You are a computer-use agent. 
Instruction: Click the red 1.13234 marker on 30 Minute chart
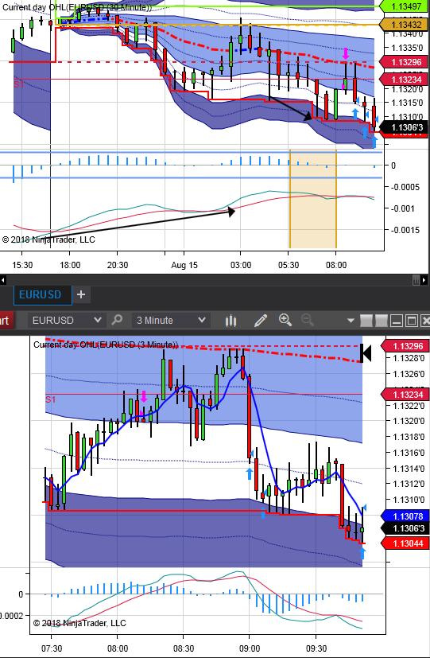(x=405, y=80)
